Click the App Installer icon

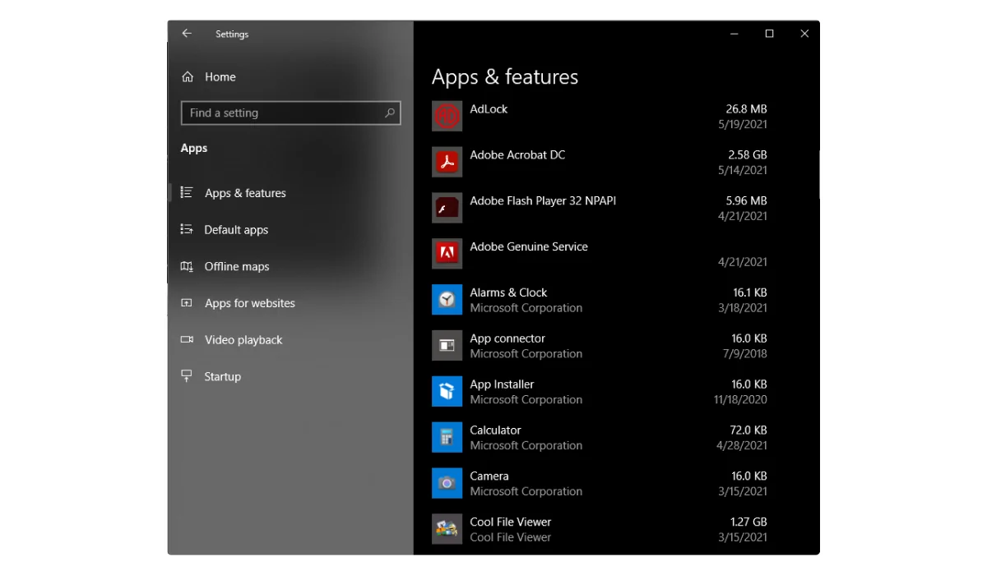[x=447, y=392]
